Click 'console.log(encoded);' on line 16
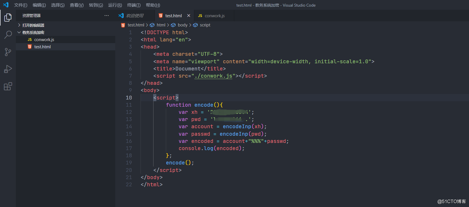 pos(212,148)
